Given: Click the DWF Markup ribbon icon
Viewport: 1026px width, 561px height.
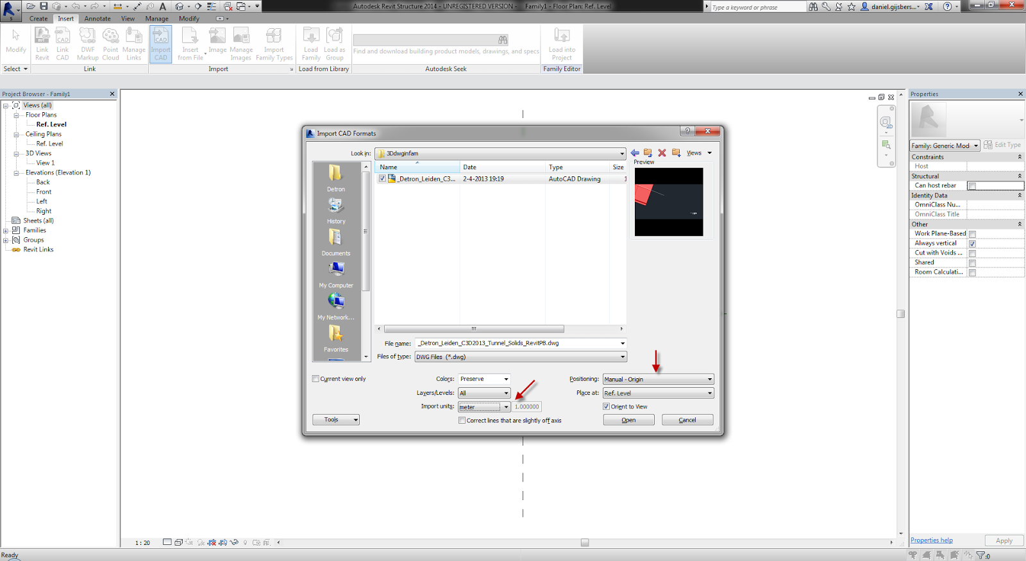Looking at the screenshot, I should [x=88, y=44].
